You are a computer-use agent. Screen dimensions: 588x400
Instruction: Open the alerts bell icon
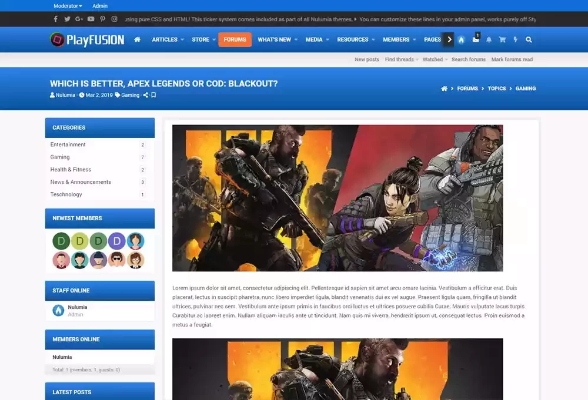pos(489,39)
